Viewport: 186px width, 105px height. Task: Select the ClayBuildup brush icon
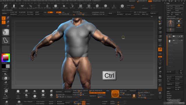(43, 92)
